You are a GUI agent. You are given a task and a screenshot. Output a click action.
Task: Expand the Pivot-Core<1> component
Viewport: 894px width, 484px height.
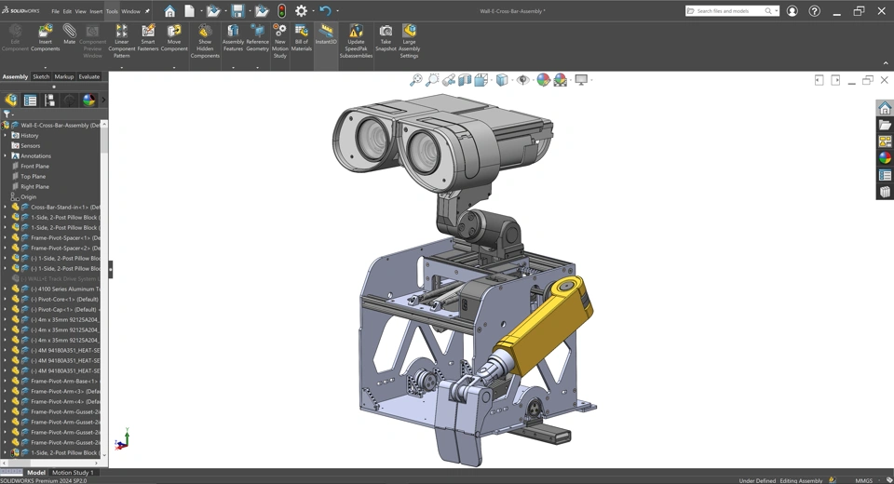(x=6, y=300)
